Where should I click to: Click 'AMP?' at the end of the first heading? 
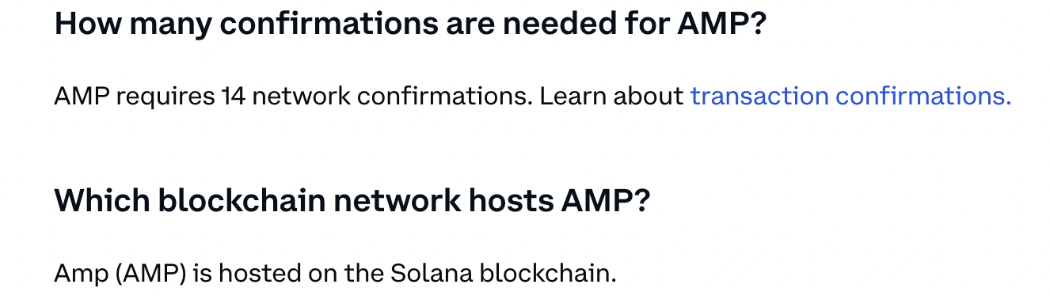point(722,25)
